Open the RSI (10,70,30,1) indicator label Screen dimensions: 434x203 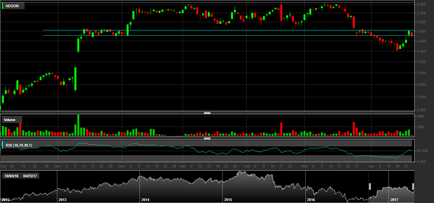click(x=20, y=145)
